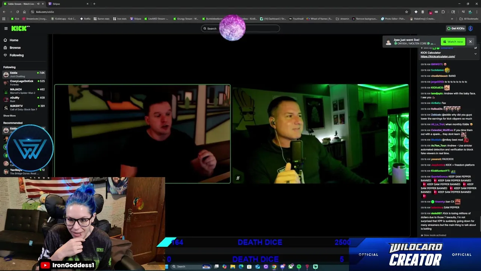Open the BotRix bookmark
Image resolution: width=481 pixels, height=271 pixels.
(x=85, y=19)
